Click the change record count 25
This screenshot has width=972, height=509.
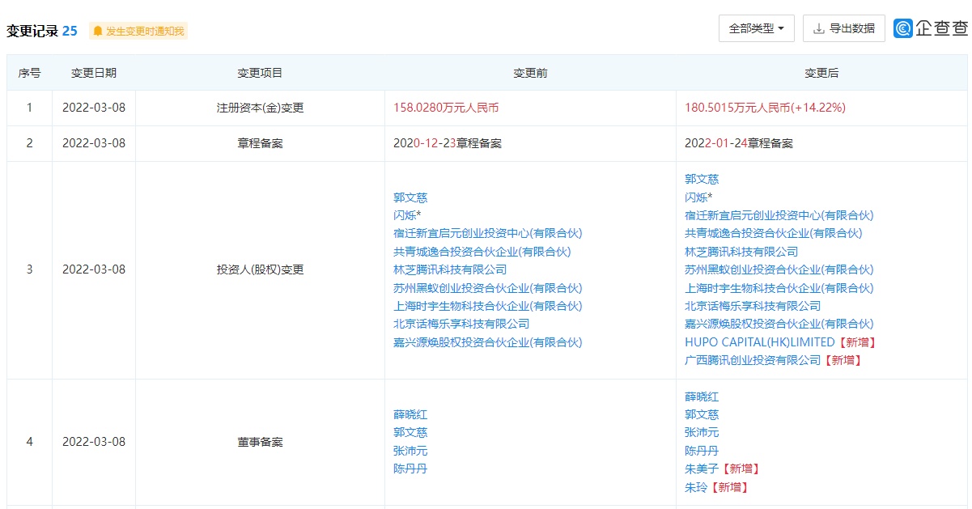pyautogui.click(x=70, y=31)
